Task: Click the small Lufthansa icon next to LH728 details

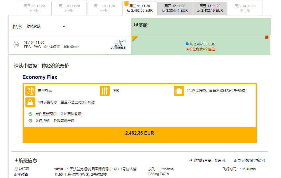Action: click(16, 169)
